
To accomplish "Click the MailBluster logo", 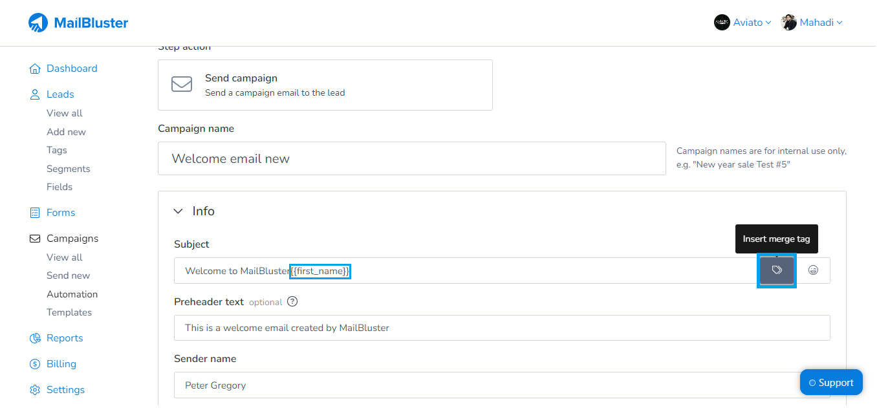I will tap(78, 22).
